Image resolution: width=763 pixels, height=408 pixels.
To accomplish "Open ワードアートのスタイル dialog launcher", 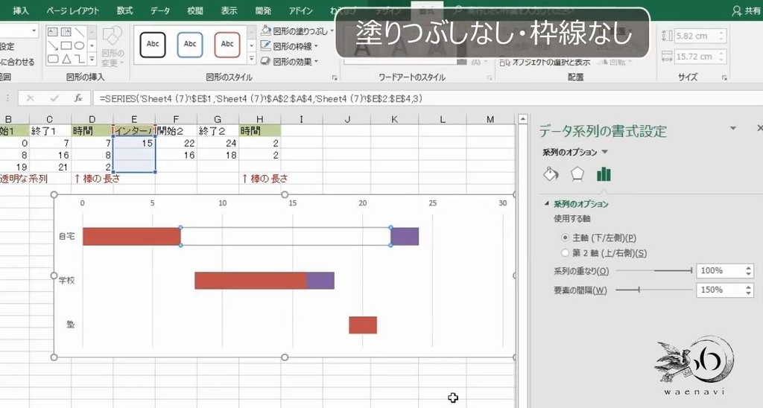I will (490, 78).
